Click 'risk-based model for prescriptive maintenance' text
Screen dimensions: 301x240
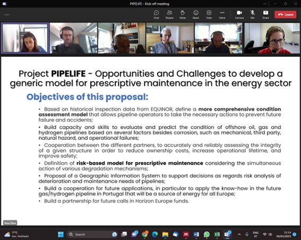(140, 163)
